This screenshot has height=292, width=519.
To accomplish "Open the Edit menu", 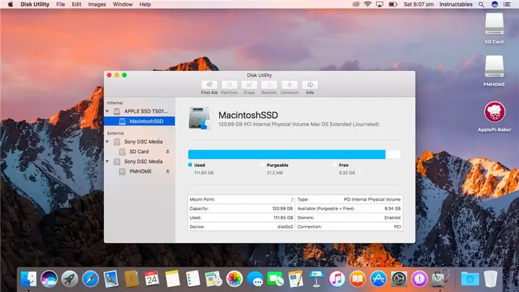I will coord(77,5).
